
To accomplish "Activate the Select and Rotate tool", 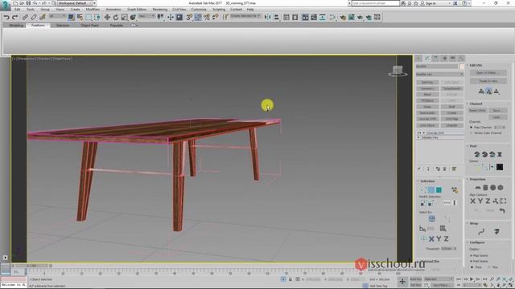I will pyautogui.click(x=116, y=18).
